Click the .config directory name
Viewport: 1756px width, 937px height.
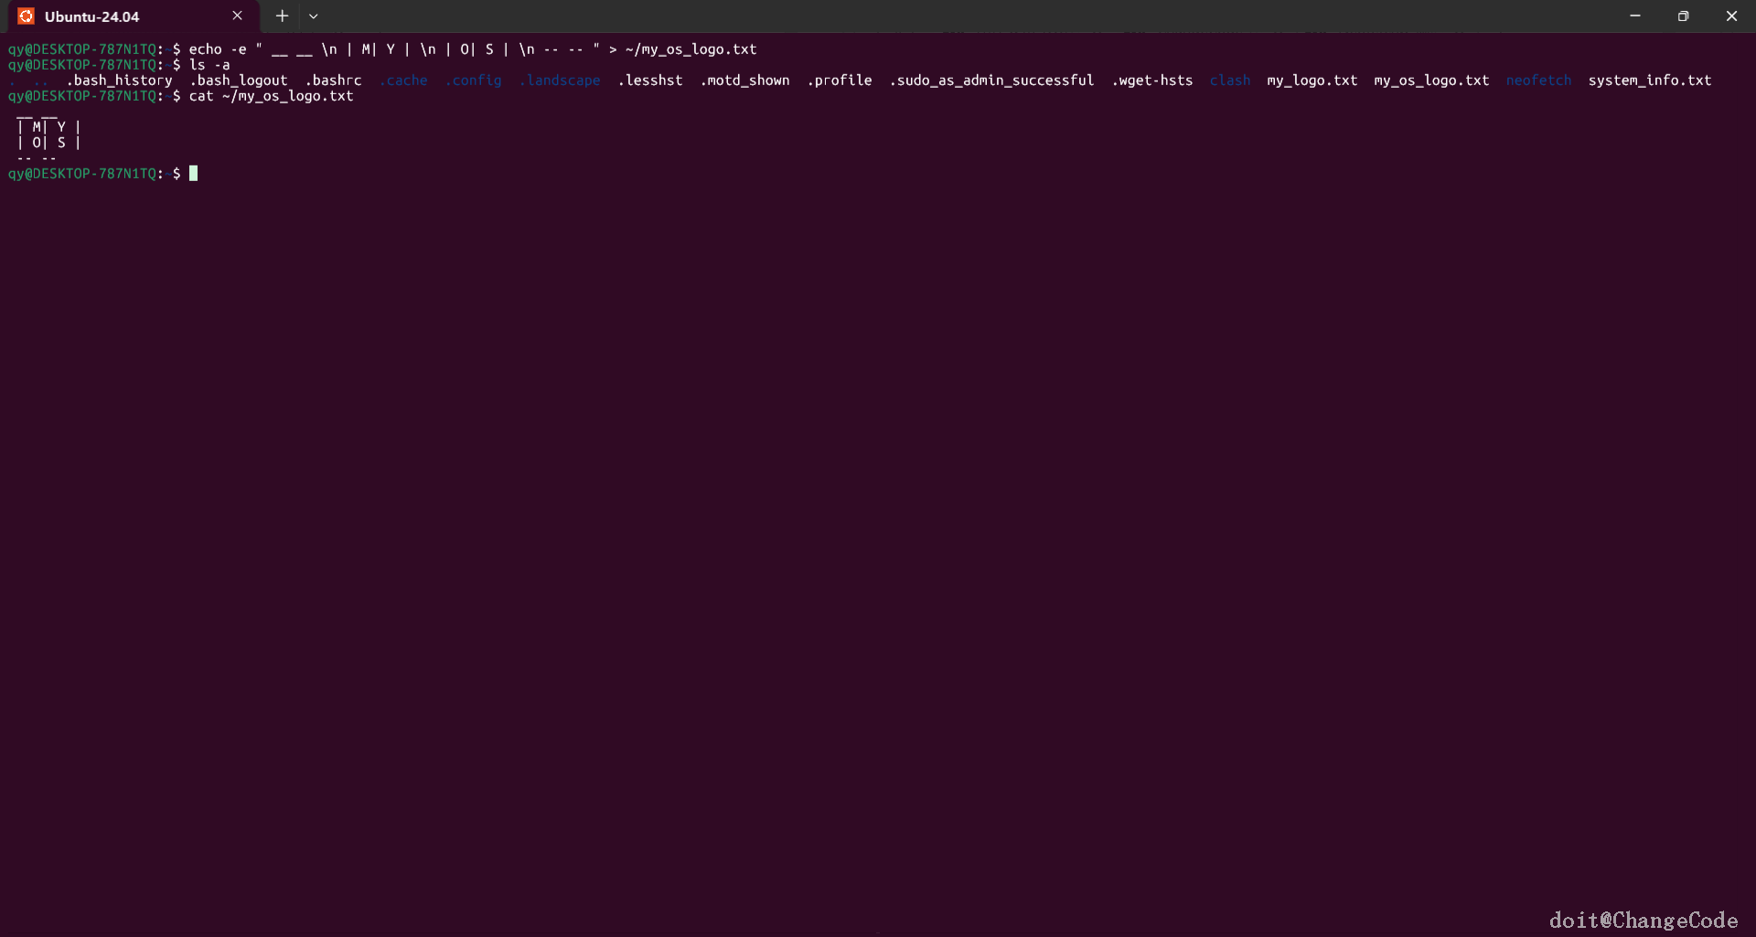473,80
